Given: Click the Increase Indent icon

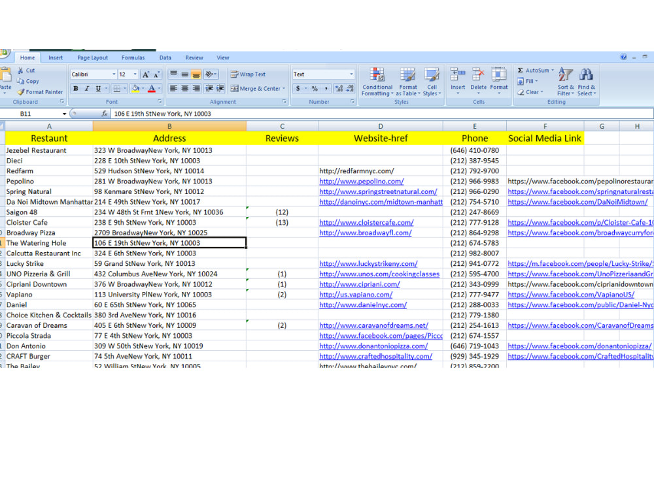Looking at the screenshot, I should coord(220,88).
